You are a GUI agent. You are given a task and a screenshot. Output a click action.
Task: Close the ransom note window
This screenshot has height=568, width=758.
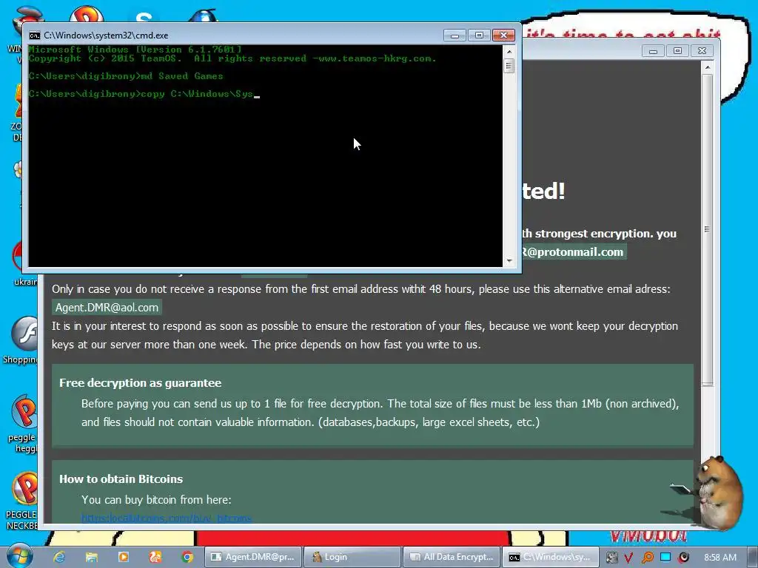pos(702,51)
